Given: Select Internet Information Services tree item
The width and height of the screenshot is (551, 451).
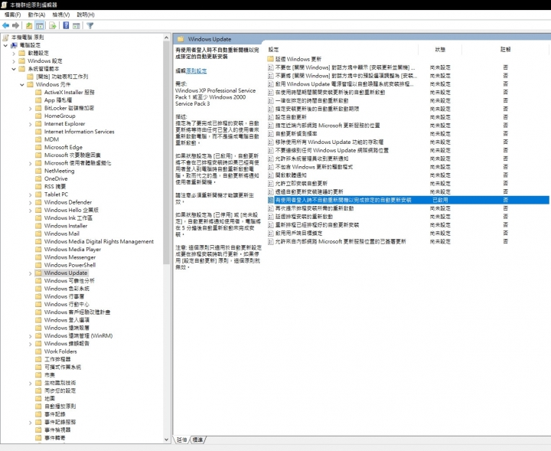Looking at the screenshot, I should 79,132.
